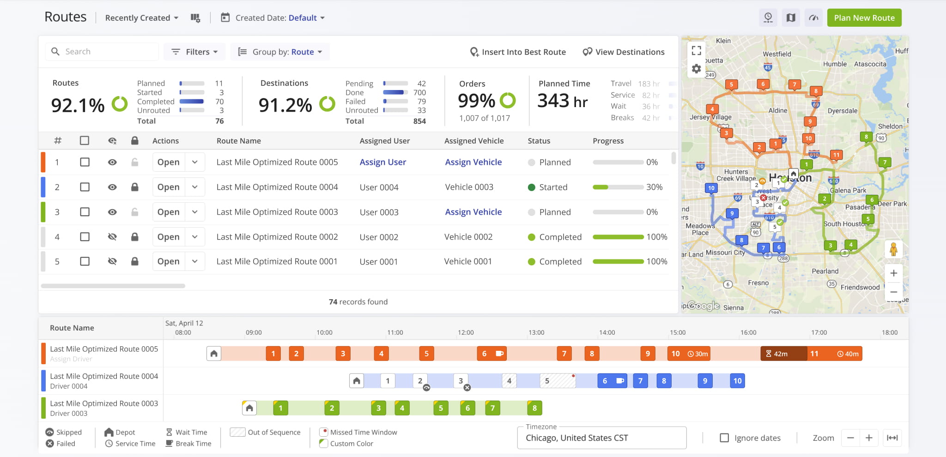Screen dimensions: 946x457
Task: Sort by the Status column header
Action: pyautogui.click(x=539, y=141)
